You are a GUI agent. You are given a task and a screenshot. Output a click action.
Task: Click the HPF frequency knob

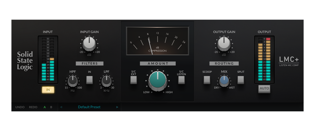click(x=73, y=81)
